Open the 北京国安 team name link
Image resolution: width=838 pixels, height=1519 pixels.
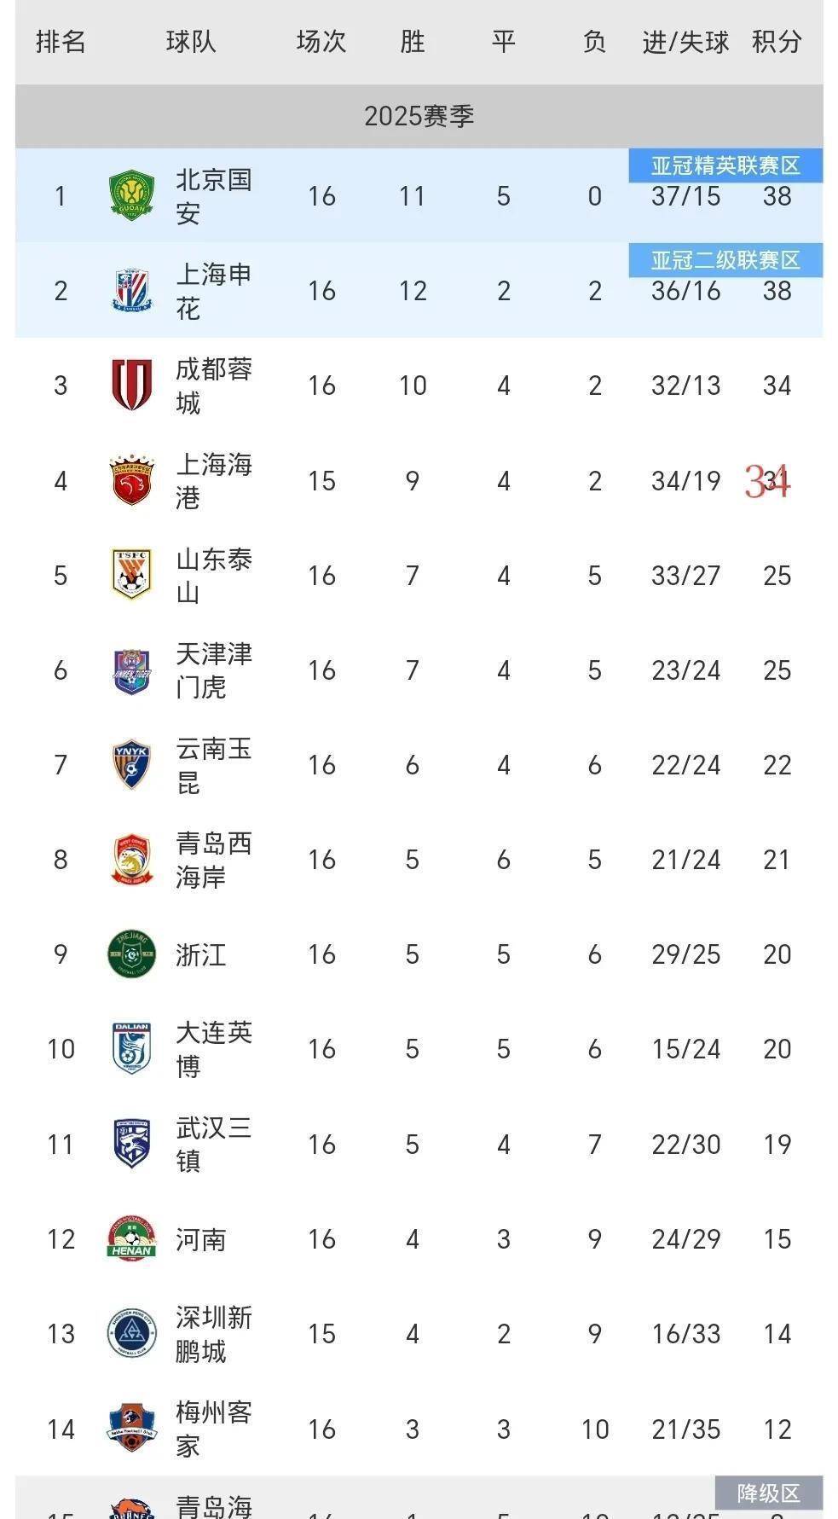tap(213, 196)
